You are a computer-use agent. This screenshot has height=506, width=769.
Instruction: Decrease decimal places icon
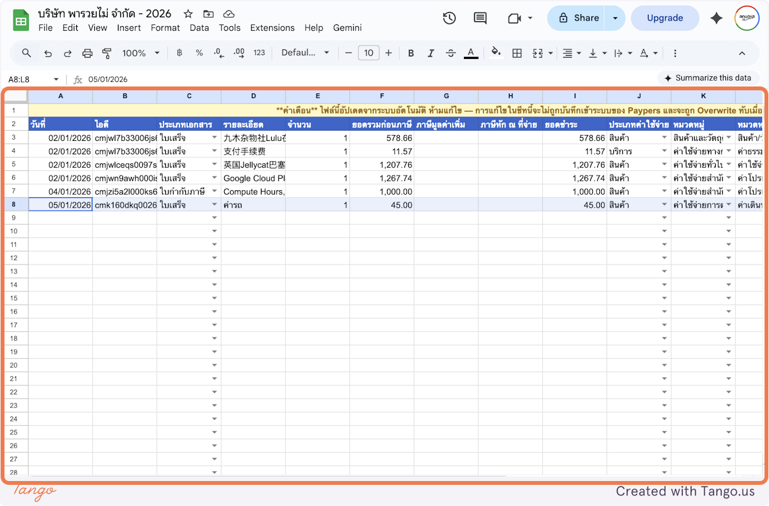click(219, 53)
